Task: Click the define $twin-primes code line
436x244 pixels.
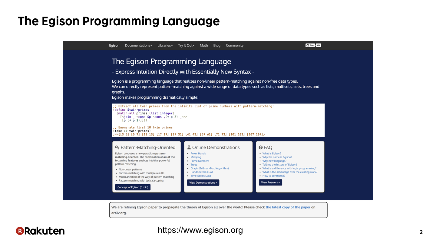Action: tap(131, 110)
